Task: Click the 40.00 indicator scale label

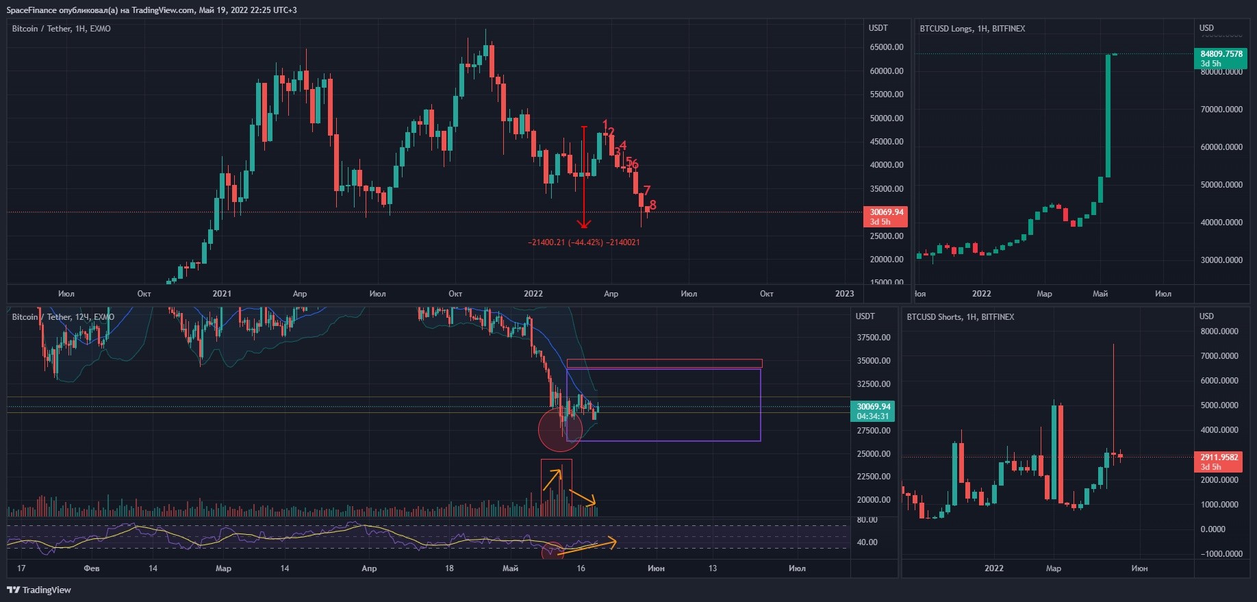Action: click(867, 542)
